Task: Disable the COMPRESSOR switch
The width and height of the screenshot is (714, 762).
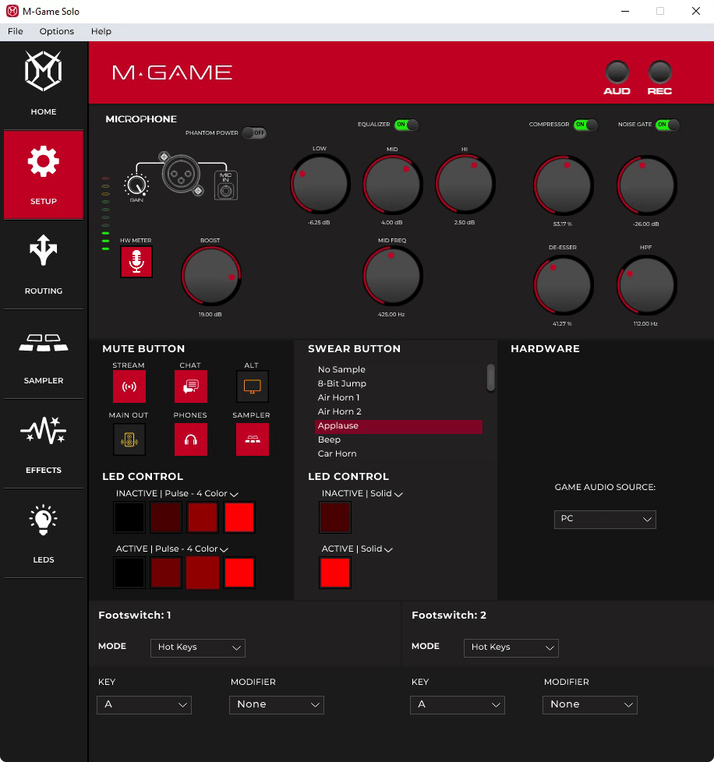Action: [x=585, y=125]
